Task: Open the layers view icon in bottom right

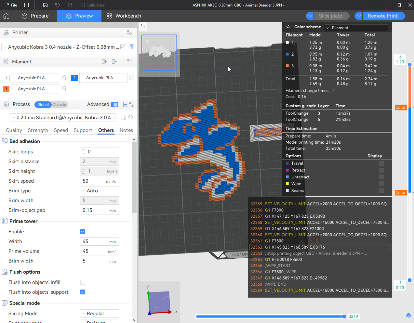Action: click(408, 316)
